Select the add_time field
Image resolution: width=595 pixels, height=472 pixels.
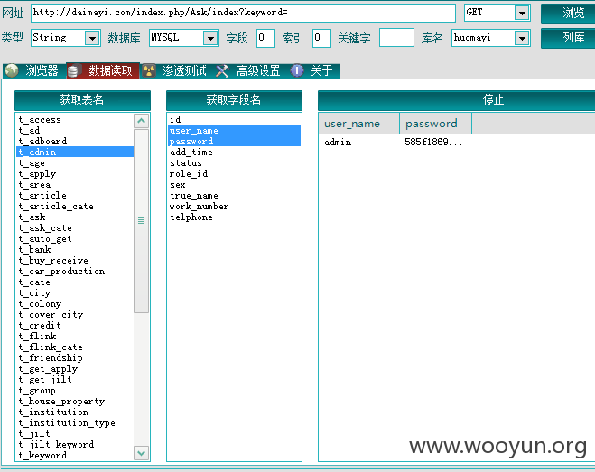[x=234, y=153]
